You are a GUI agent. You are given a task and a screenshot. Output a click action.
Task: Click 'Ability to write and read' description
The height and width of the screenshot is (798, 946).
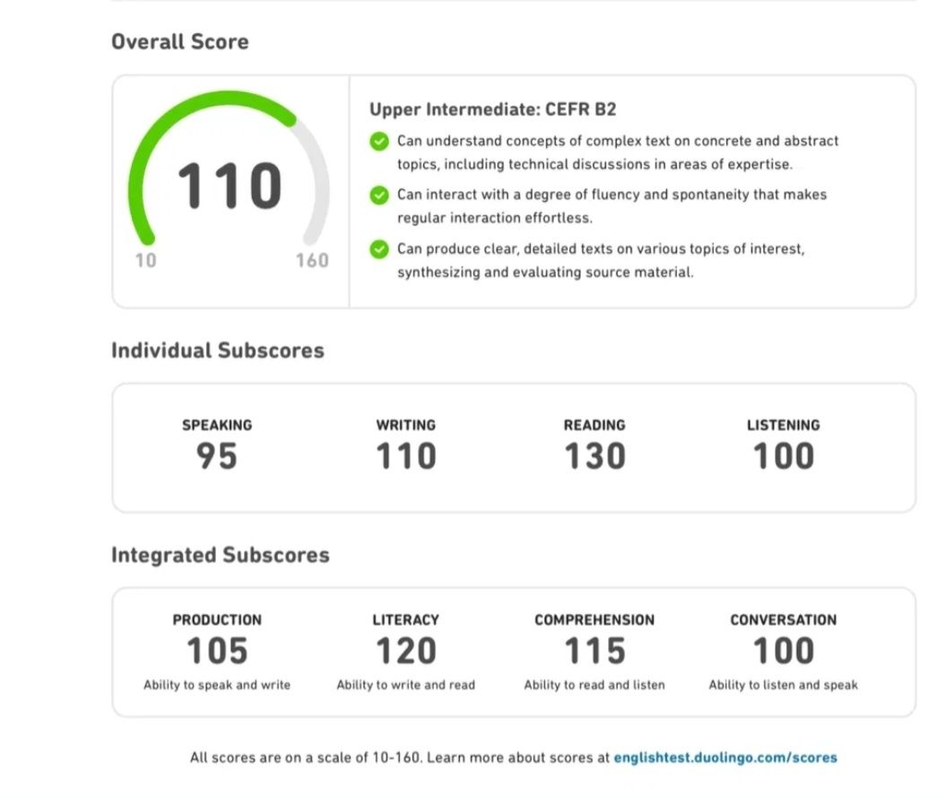405,685
